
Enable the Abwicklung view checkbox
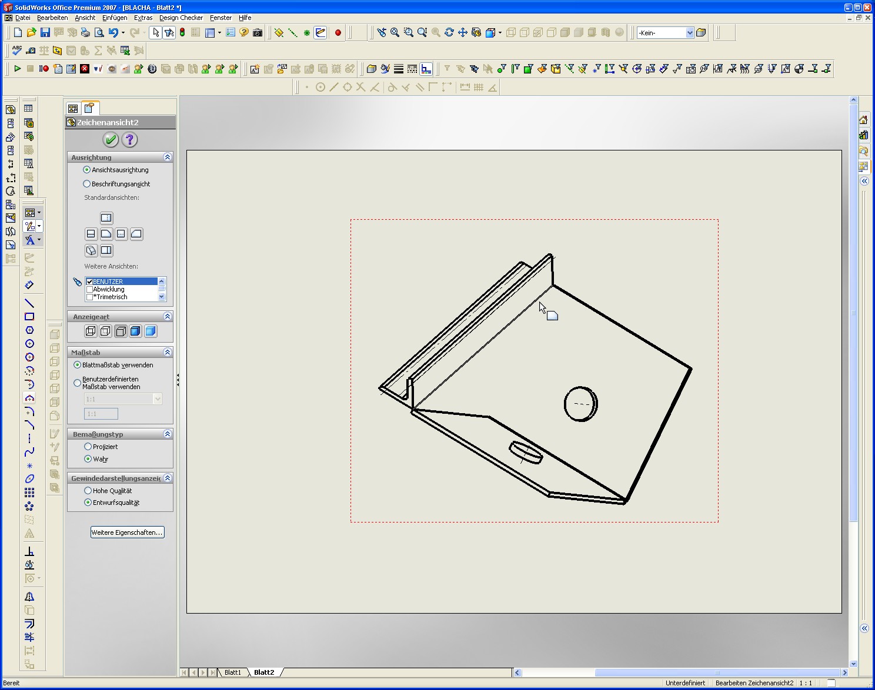(90, 289)
